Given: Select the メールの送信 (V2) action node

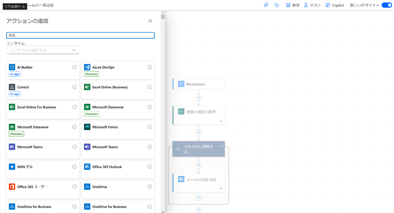Looking at the screenshot, I should (x=198, y=183).
